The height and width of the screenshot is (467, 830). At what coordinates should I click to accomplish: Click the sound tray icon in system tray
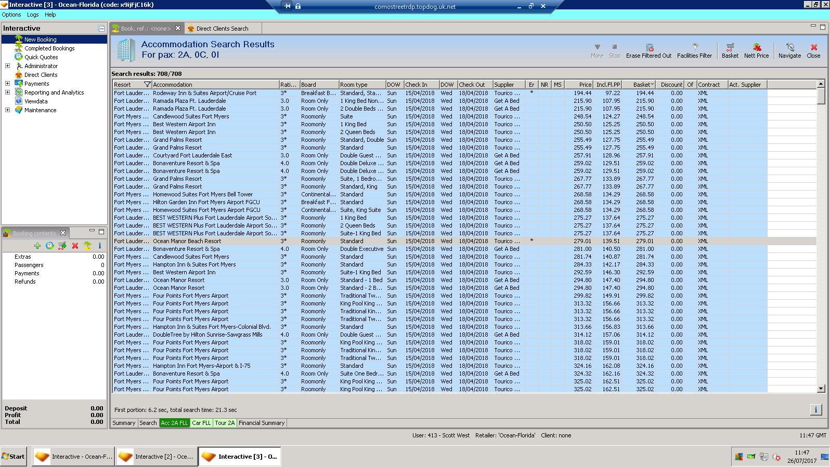point(776,457)
